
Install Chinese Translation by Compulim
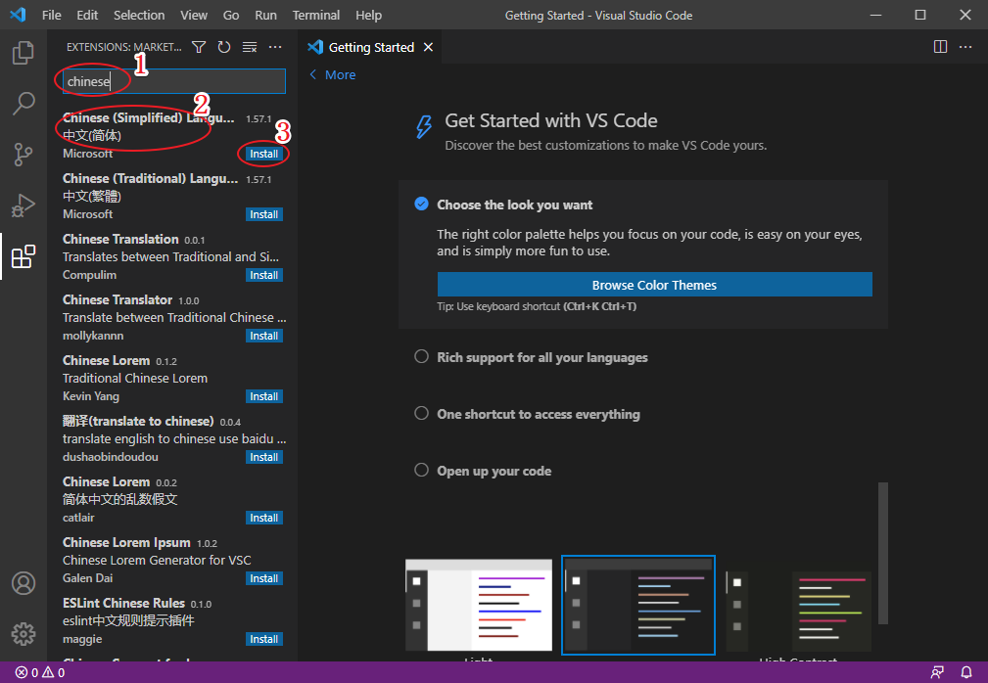[x=264, y=275]
